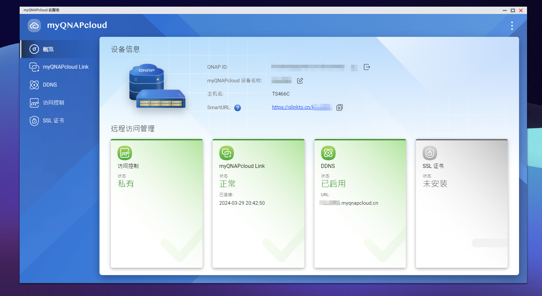Click the sign-out icon beside QNAP ID
Screen dimensions: 542x296
pos(367,67)
